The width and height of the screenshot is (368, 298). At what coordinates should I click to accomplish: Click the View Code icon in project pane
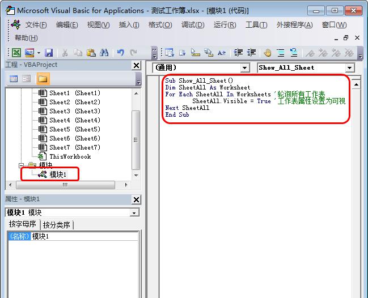[14, 79]
